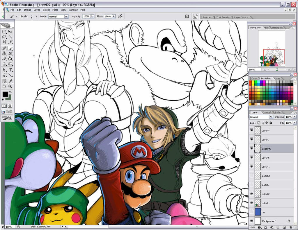Switch to the Histogram tab
This screenshot has height=230, width=298.
point(277,28)
